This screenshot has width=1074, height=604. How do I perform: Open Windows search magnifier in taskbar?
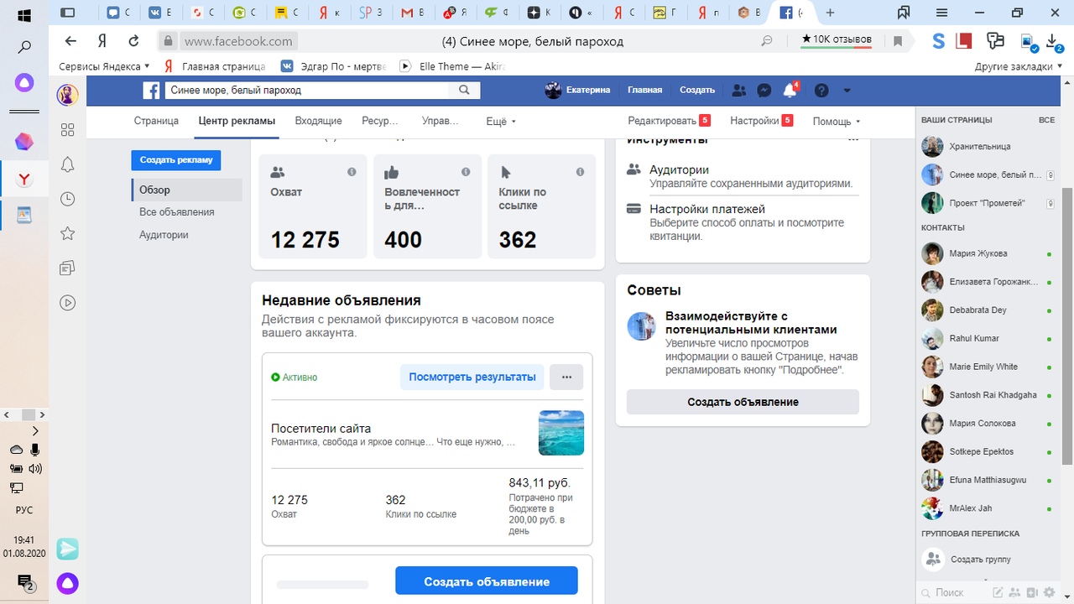click(24, 48)
